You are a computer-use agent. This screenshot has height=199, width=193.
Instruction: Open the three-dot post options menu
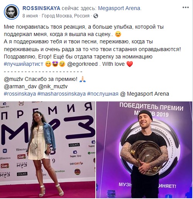point(186,7)
